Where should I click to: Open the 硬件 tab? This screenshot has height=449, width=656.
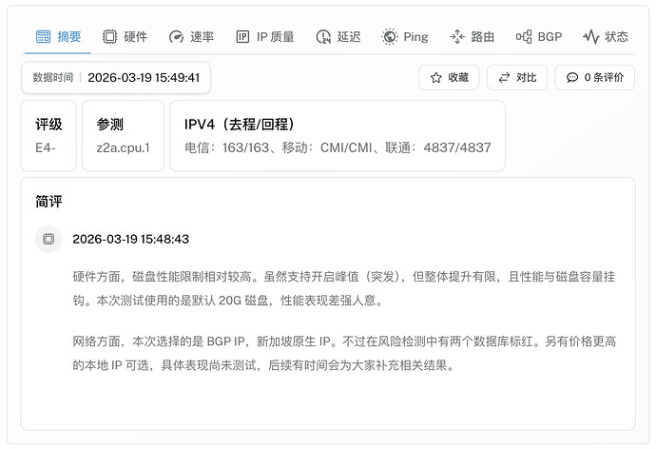coord(125,37)
